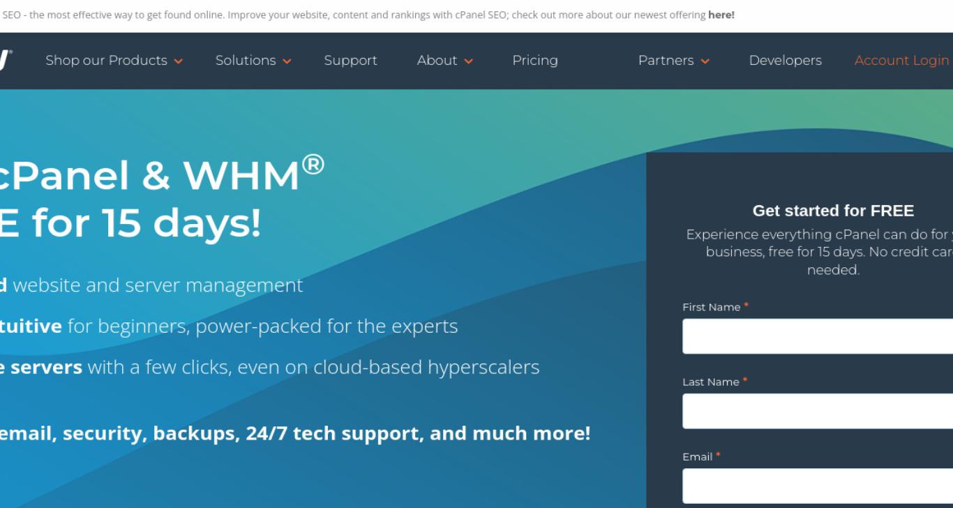The width and height of the screenshot is (953, 508).
Task: Click the 'for 15 days!' headline text
Action: click(147, 224)
